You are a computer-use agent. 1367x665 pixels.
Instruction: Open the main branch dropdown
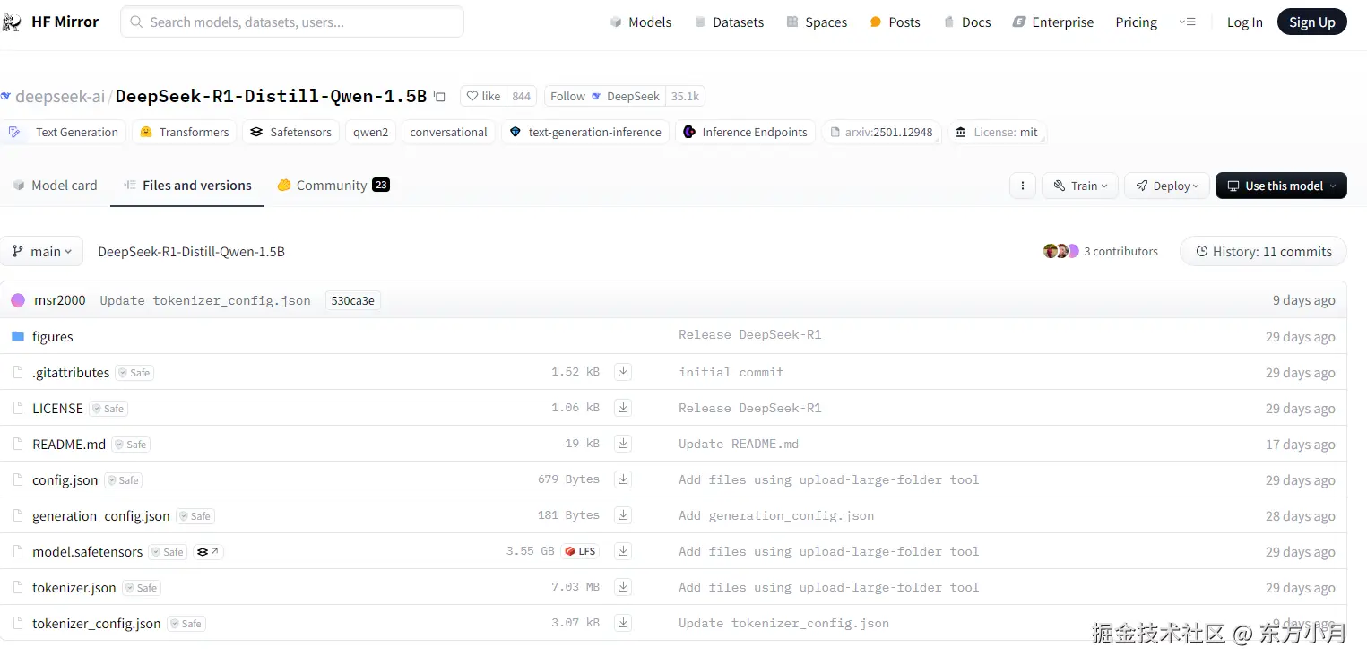point(42,252)
